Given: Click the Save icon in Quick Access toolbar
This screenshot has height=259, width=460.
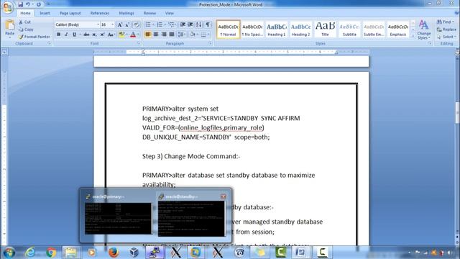Looking at the screenshot, I should [x=20, y=4].
